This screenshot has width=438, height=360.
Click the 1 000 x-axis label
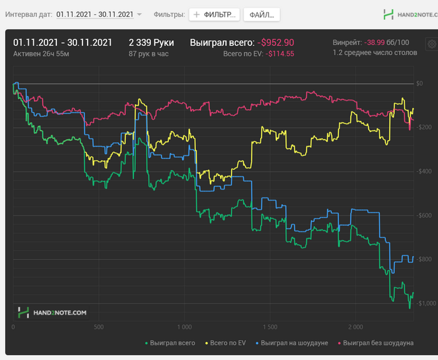click(x=185, y=327)
